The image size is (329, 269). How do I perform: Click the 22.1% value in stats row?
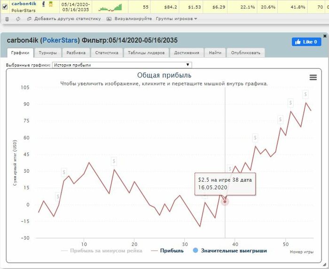248,7
